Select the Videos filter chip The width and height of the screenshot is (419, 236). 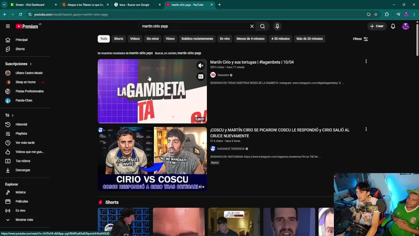coord(135,39)
